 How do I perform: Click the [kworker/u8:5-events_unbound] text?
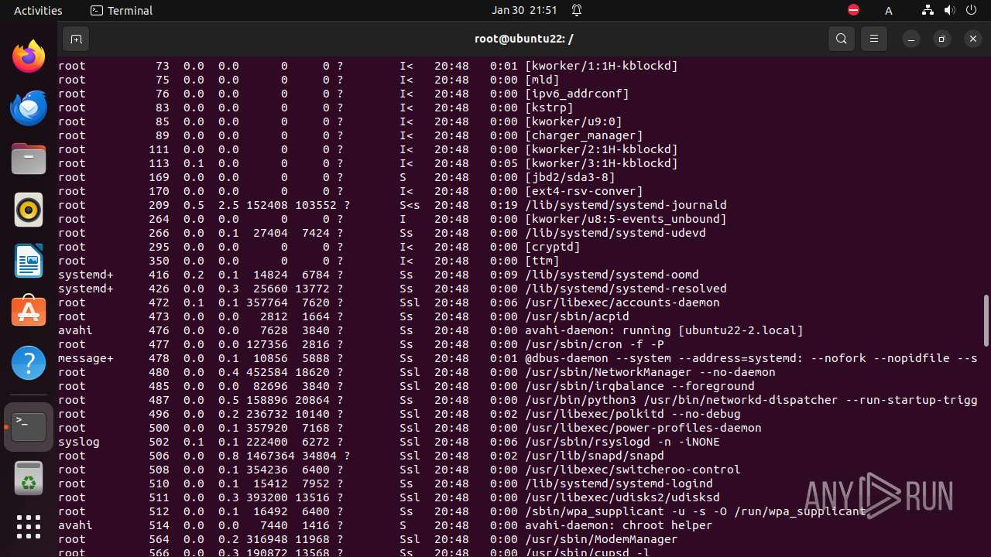pos(626,219)
